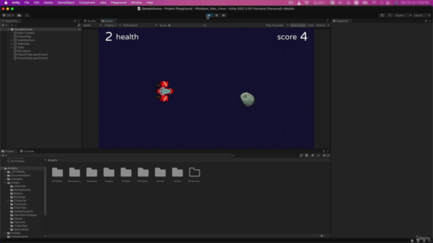
Task: Switch to the Scene tab
Action: click(x=90, y=21)
